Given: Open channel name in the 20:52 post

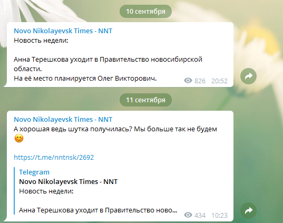Looking at the screenshot, I should (x=63, y=31).
